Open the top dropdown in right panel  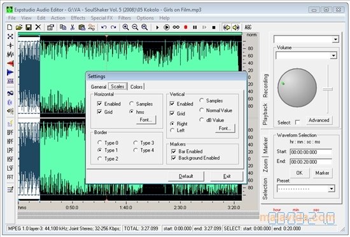[x=335, y=39]
